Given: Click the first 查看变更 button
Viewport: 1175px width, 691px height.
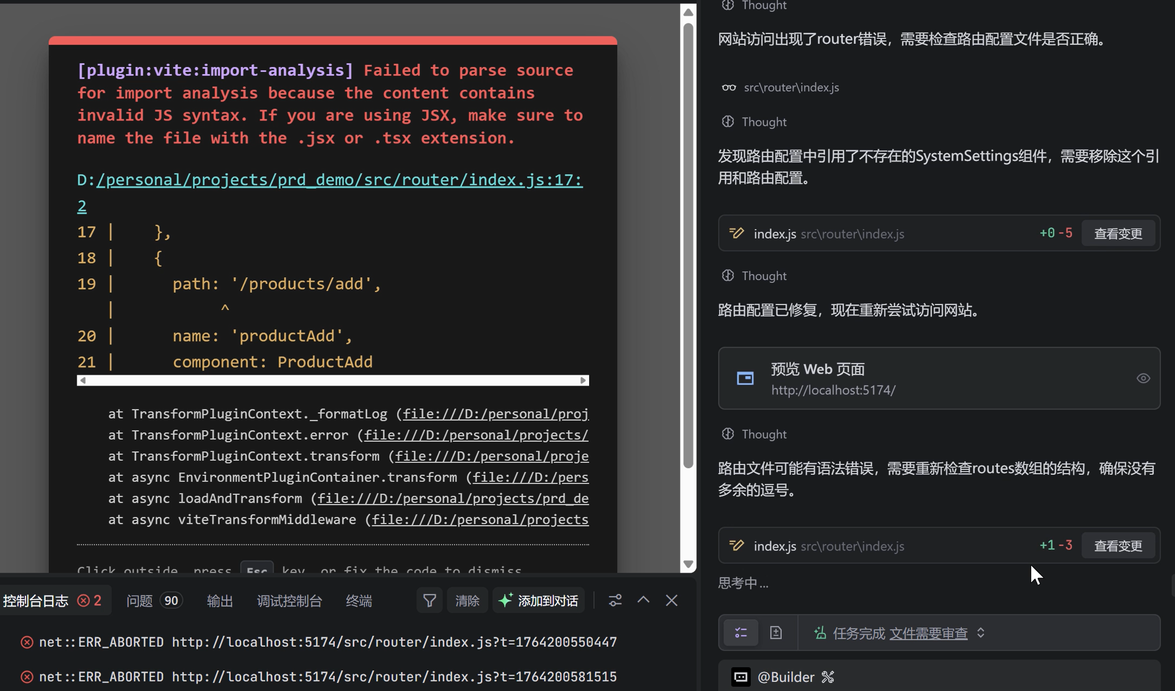Looking at the screenshot, I should point(1118,233).
